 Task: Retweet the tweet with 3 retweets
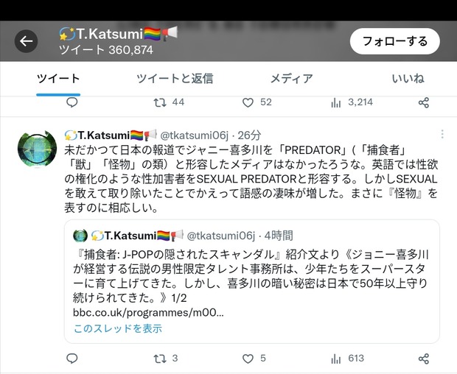click(166, 359)
